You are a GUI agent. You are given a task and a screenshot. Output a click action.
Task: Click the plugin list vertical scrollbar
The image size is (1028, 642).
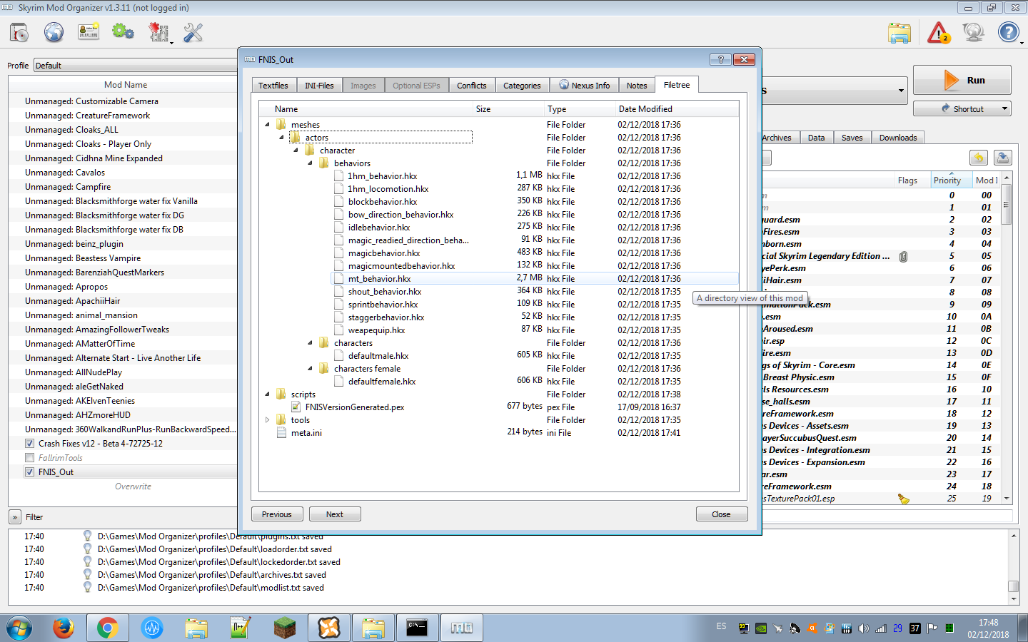point(1007,338)
